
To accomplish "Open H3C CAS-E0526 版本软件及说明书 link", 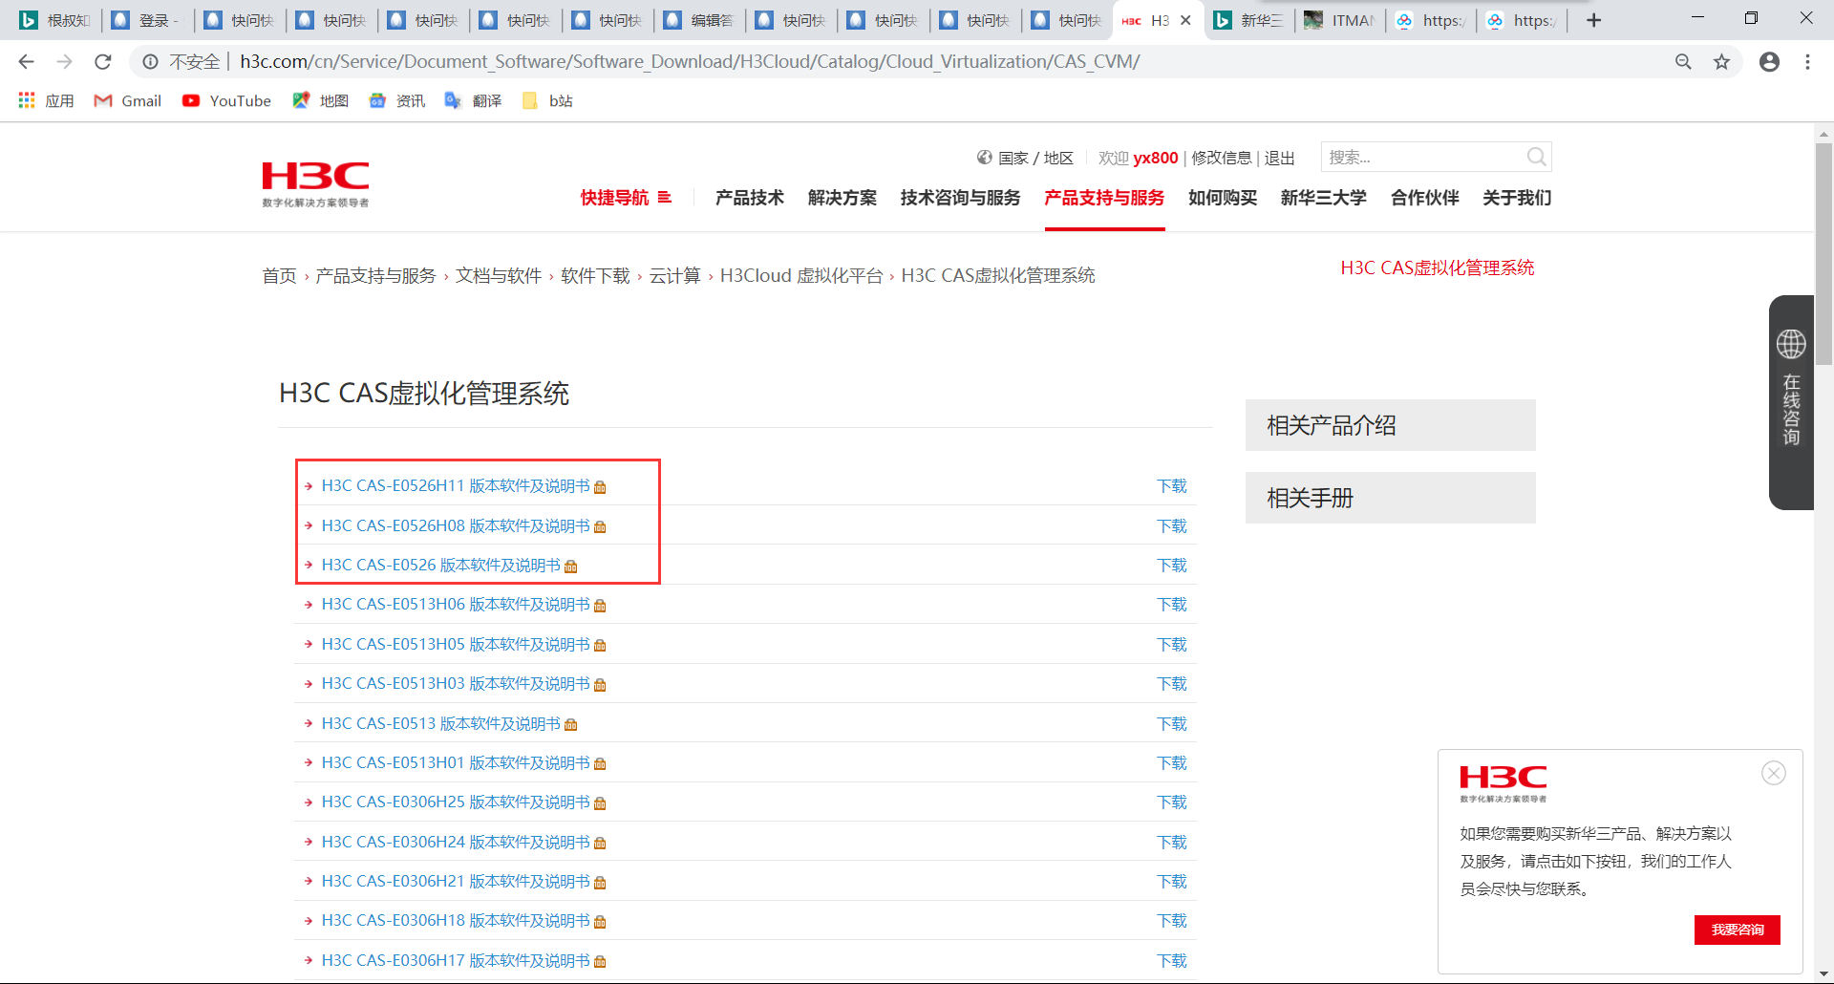I will coord(441,566).
